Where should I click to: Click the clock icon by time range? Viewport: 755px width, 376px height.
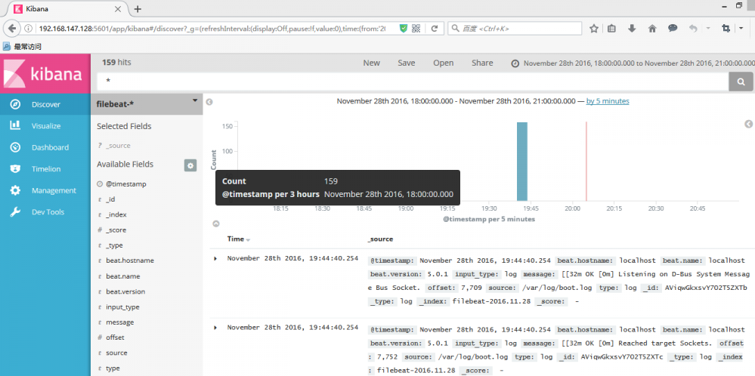(515, 63)
